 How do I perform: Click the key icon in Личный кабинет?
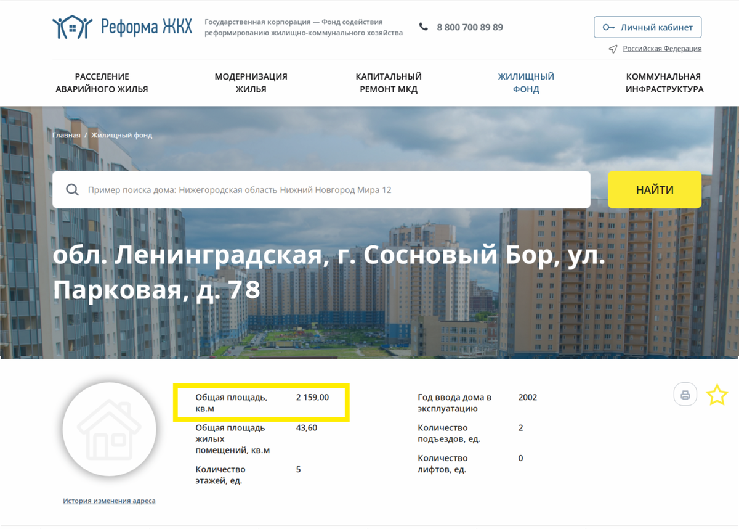610,27
